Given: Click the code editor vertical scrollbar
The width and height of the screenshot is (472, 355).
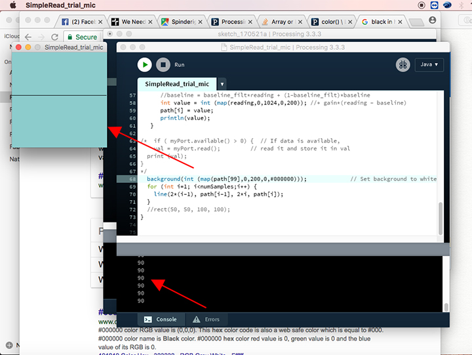Looking at the screenshot, I should point(441,219).
